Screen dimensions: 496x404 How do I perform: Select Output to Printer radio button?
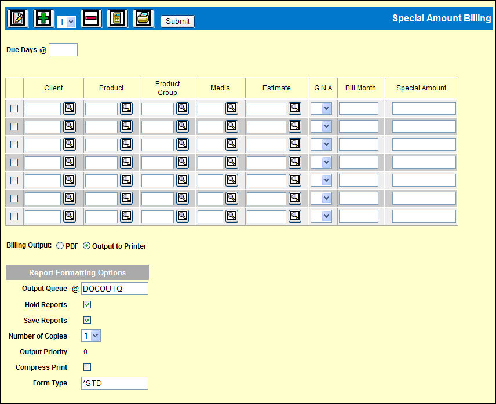point(86,246)
